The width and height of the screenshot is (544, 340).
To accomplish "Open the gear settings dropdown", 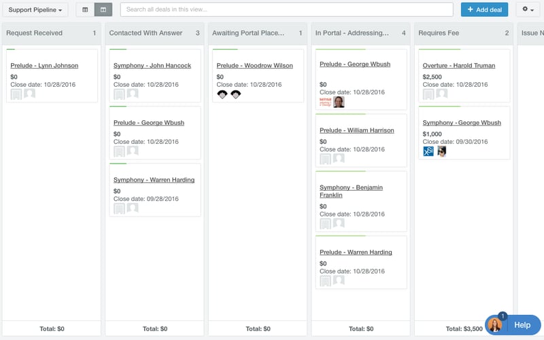I will coord(528,10).
